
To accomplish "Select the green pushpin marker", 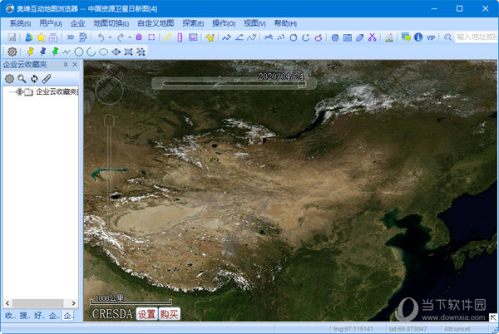I will coord(55,52).
